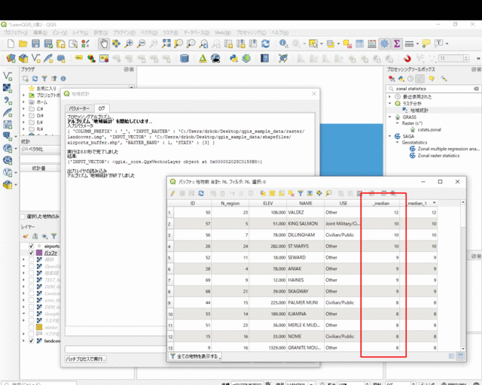482x385 pixels.
Task: Click the 全ての地物を表示する button
Action: click(195, 356)
